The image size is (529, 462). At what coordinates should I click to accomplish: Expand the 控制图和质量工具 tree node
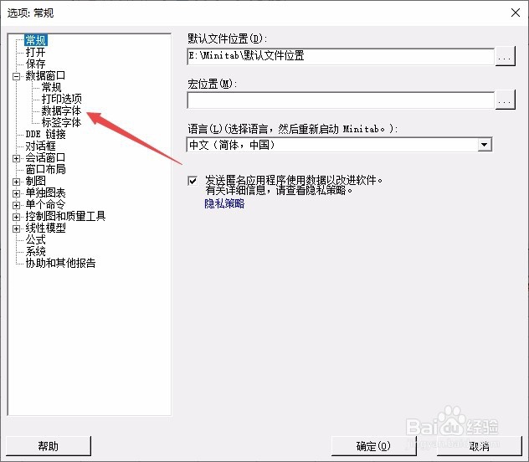pyautogui.click(x=16, y=217)
